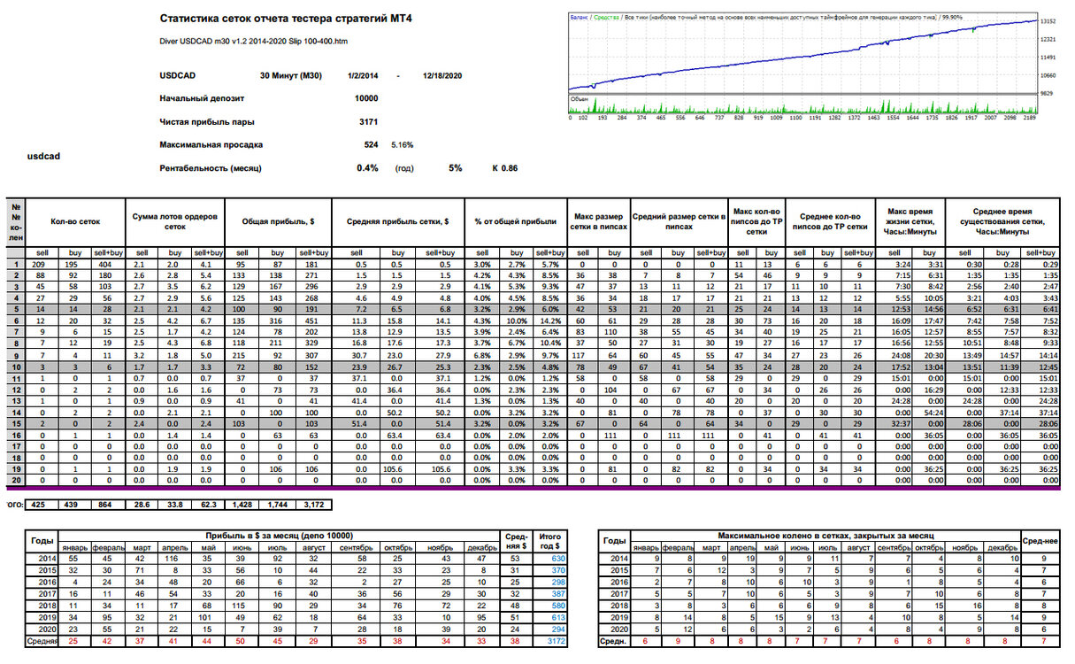Click the lowercase 'usdcad' label on the left
This screenshot has height=664, width=1075.
[x=43, y=155]
